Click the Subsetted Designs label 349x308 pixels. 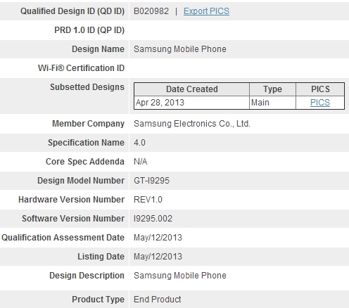point(87,87)
